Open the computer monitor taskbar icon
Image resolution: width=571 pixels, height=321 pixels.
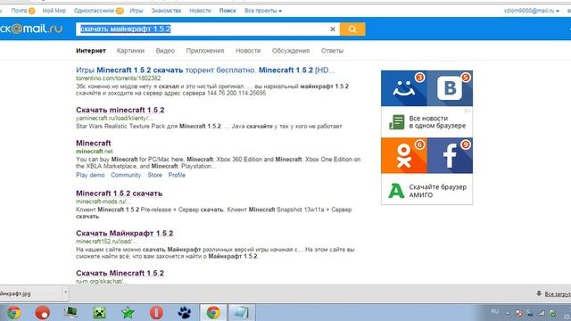click(70, 313)
